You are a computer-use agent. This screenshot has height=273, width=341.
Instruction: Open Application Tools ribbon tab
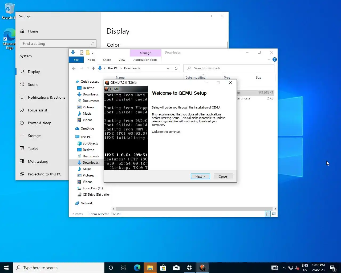pyautogui.click(x=145, y=60)
